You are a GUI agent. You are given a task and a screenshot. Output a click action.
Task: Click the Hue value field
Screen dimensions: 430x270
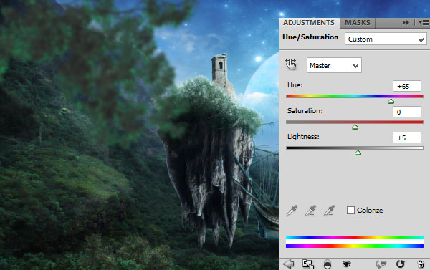(x=407, y=86)
